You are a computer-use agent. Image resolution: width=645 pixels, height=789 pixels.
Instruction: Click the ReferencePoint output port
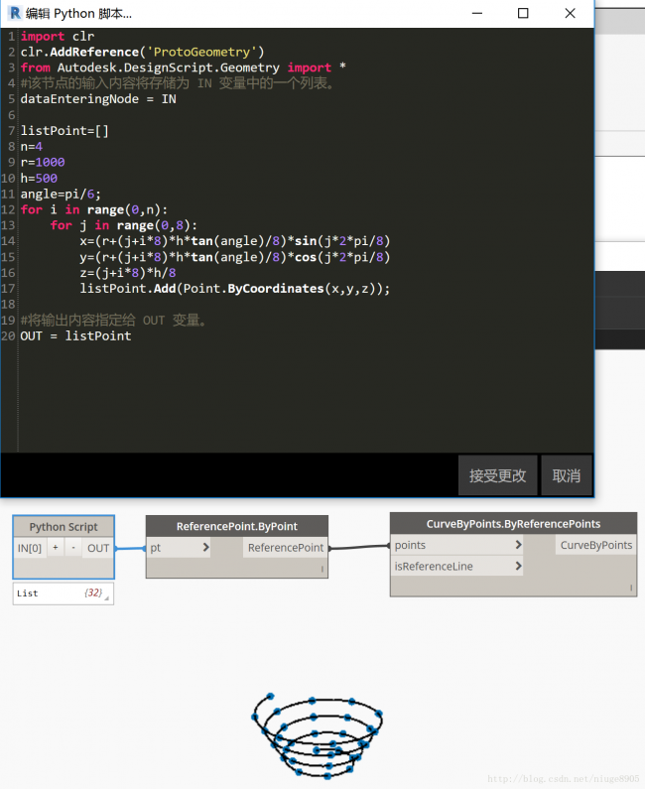[285, 547]
